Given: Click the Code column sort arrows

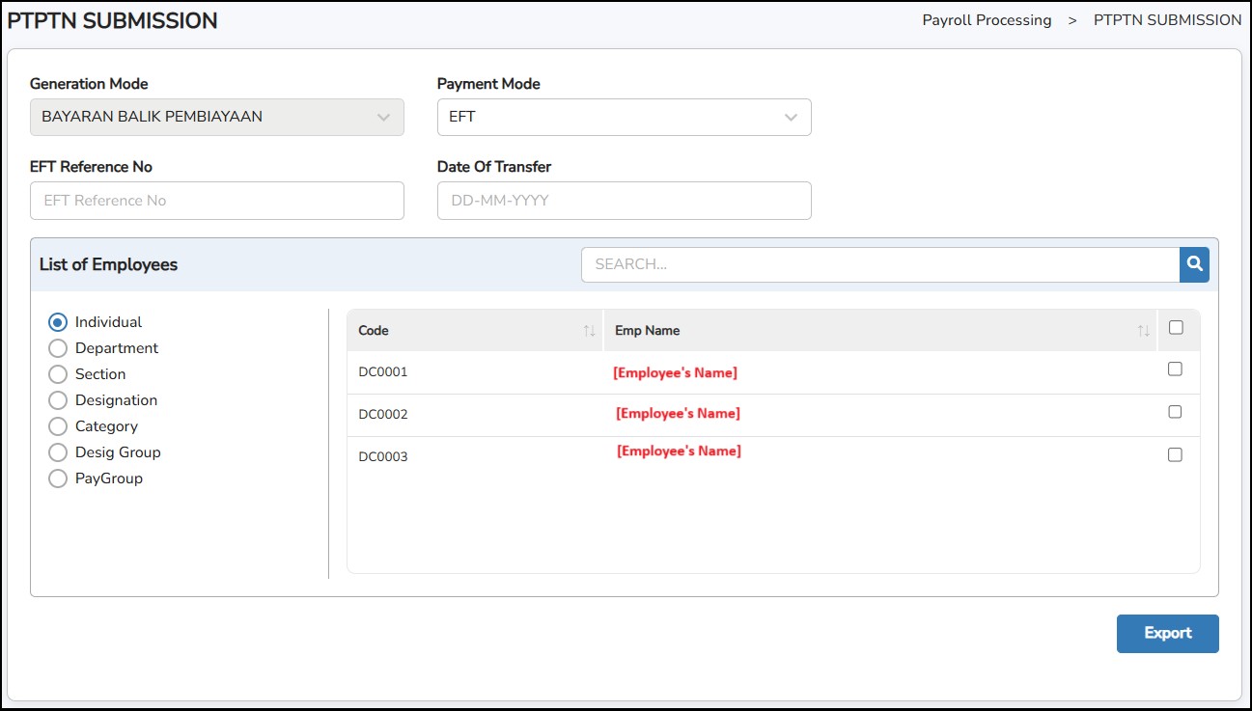Looking at the screenshot, I should tap(589, 331).
